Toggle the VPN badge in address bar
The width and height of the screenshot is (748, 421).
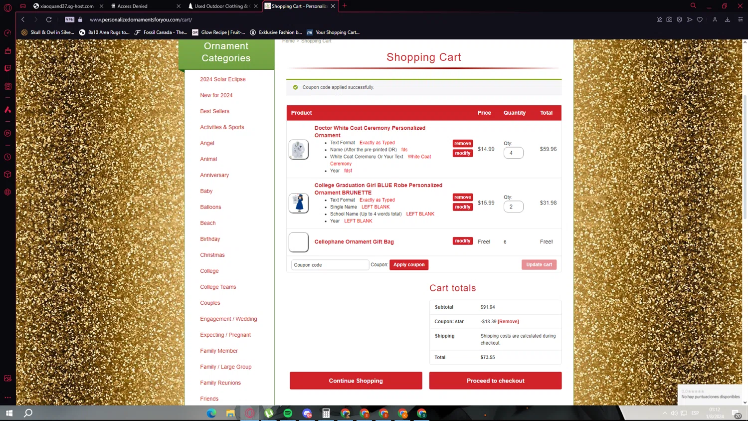(70, 19)
